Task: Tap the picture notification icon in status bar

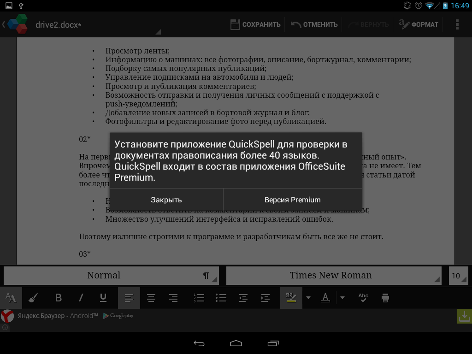Action: click(x=9, y=6)
